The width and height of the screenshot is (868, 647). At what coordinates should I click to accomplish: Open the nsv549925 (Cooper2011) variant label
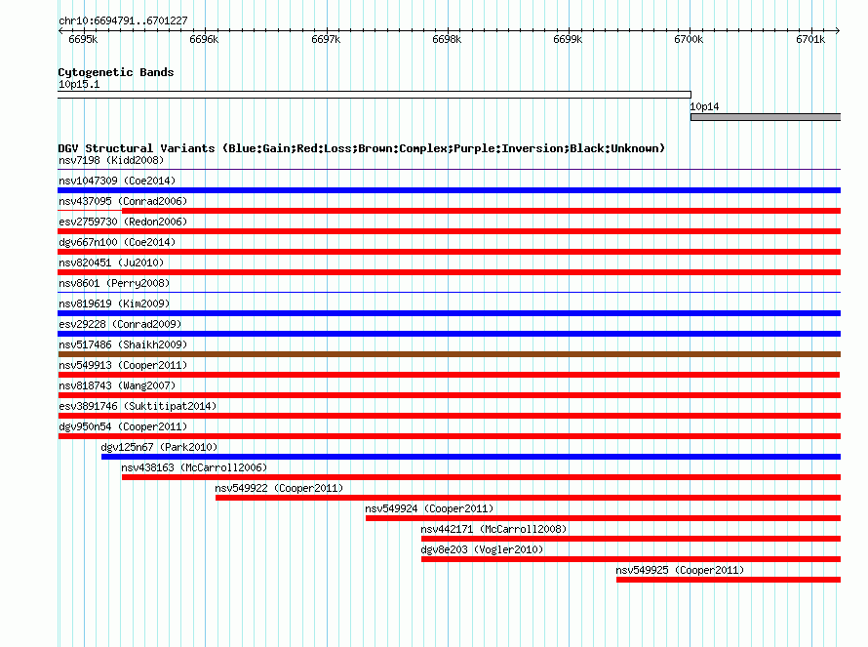pyautogui.click(x=680, y=570)
